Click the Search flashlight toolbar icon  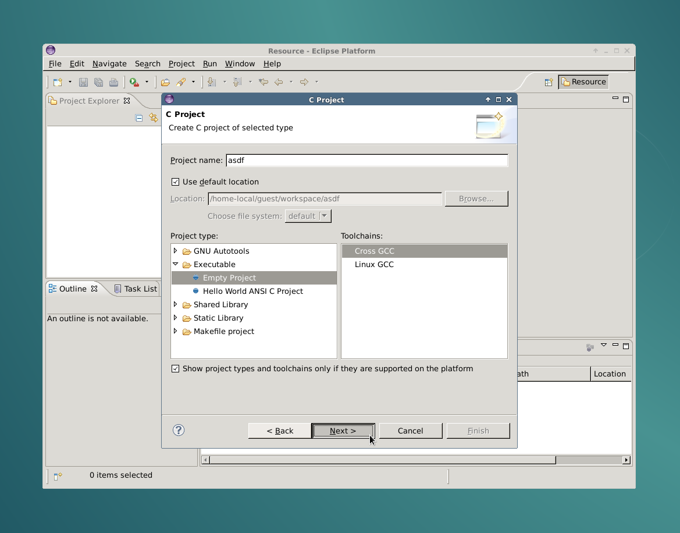click(181, 82)
